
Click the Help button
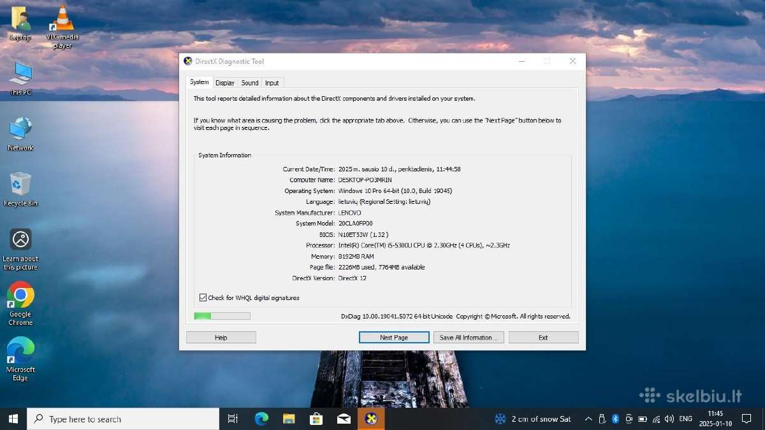(x=221, y=338)
